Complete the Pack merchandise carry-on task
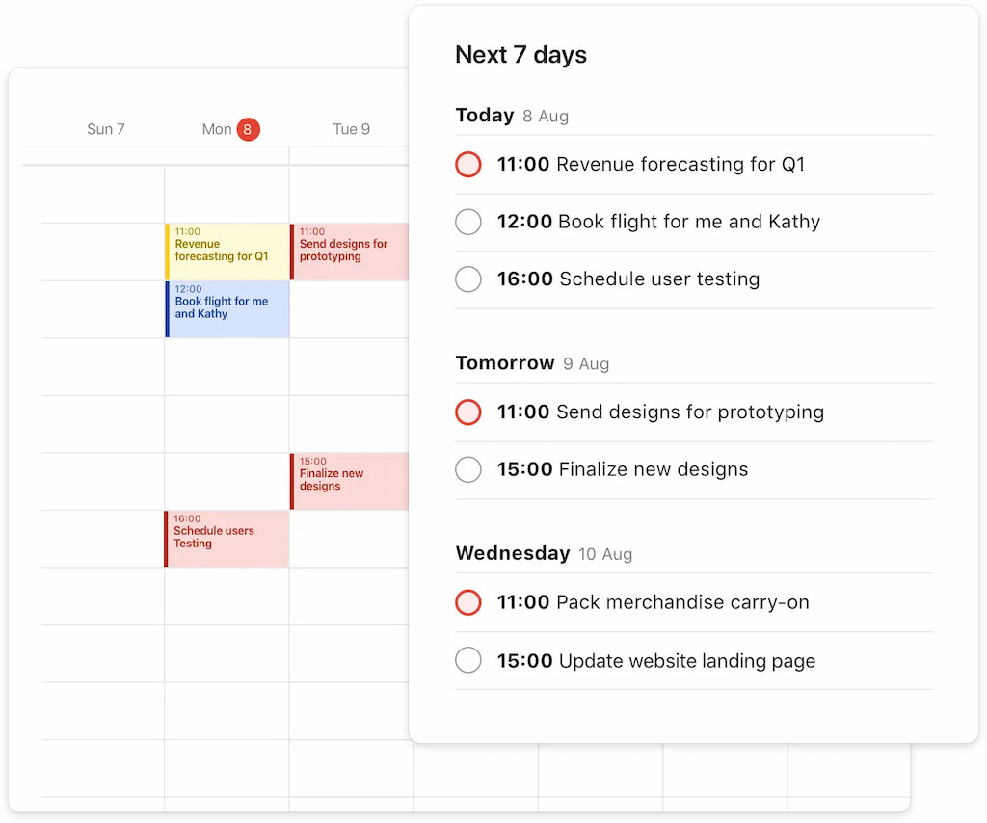 pos(467,603)
